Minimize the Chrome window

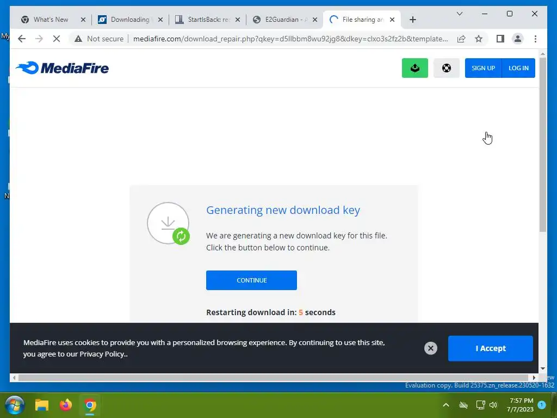(485, 14)
